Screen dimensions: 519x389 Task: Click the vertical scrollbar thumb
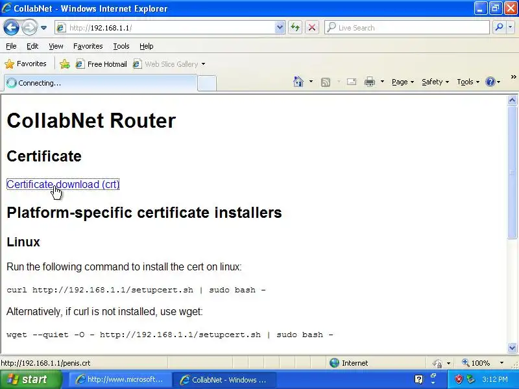[512, 172]
